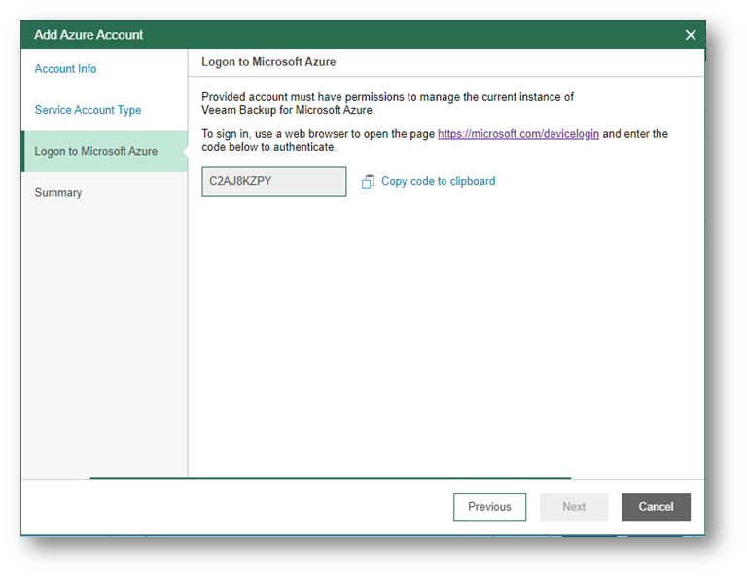The image size is (747, 578).
Task: Click the 'Logon to Microsoft Azure' page heading
Action: click(268, 62)
